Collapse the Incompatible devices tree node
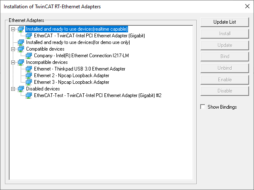254x190 pixels. [x=14, y=62]
